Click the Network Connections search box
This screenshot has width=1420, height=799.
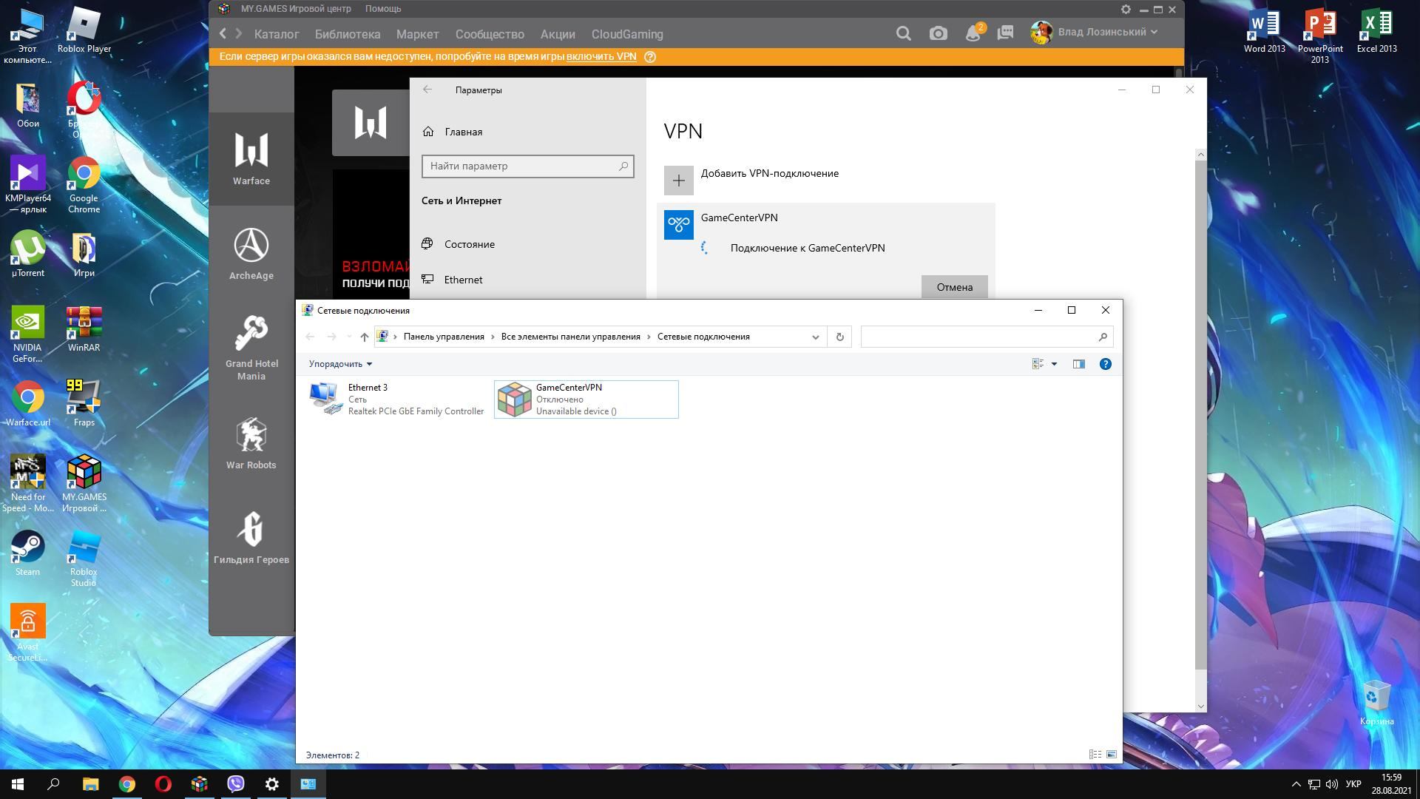987,337
